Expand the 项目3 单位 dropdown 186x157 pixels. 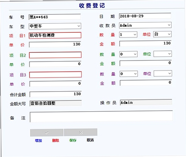click(x=163, y=73)
